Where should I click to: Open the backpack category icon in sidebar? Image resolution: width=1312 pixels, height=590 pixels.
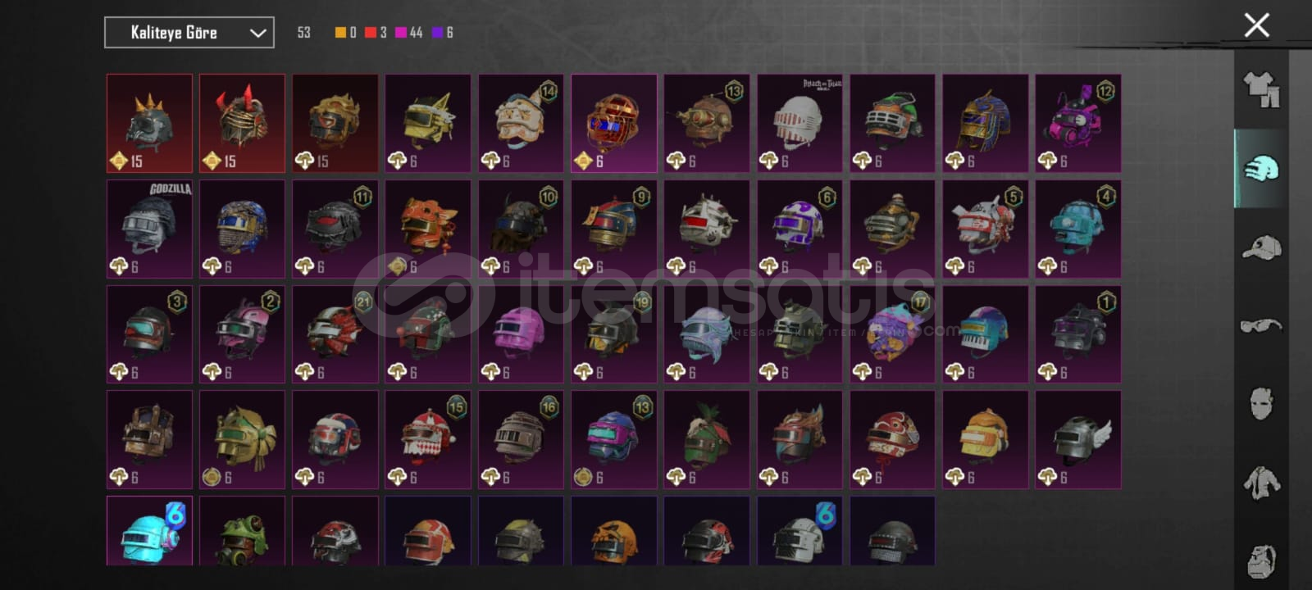pos(1261,560)
